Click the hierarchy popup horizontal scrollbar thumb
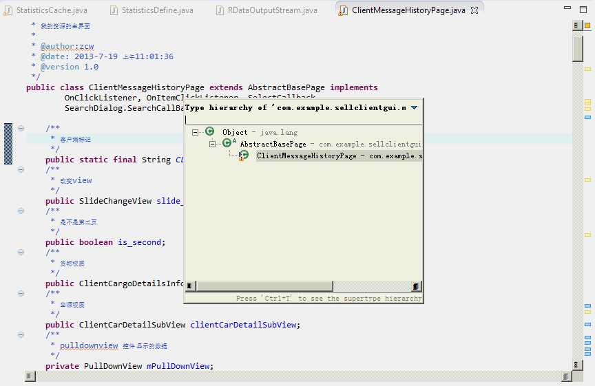This screenshot has height=386, width=595. [264, 286]
